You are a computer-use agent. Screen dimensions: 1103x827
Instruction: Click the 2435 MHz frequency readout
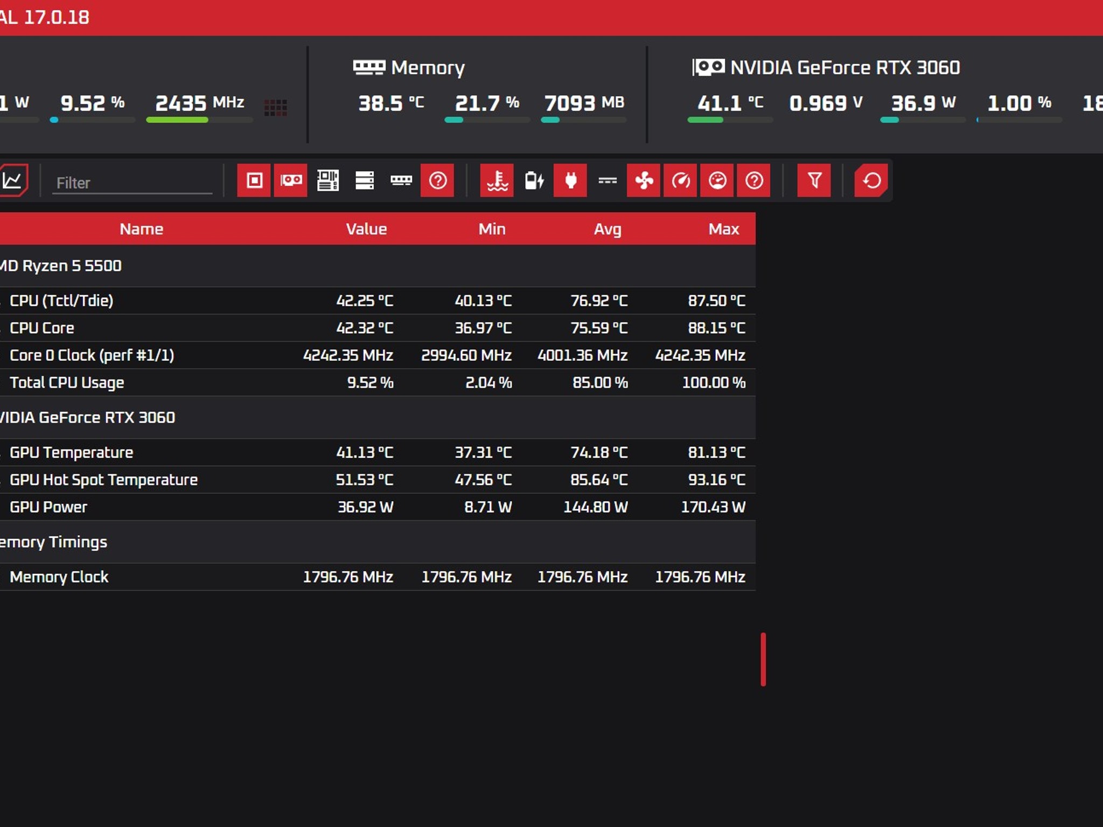point(200,103)
